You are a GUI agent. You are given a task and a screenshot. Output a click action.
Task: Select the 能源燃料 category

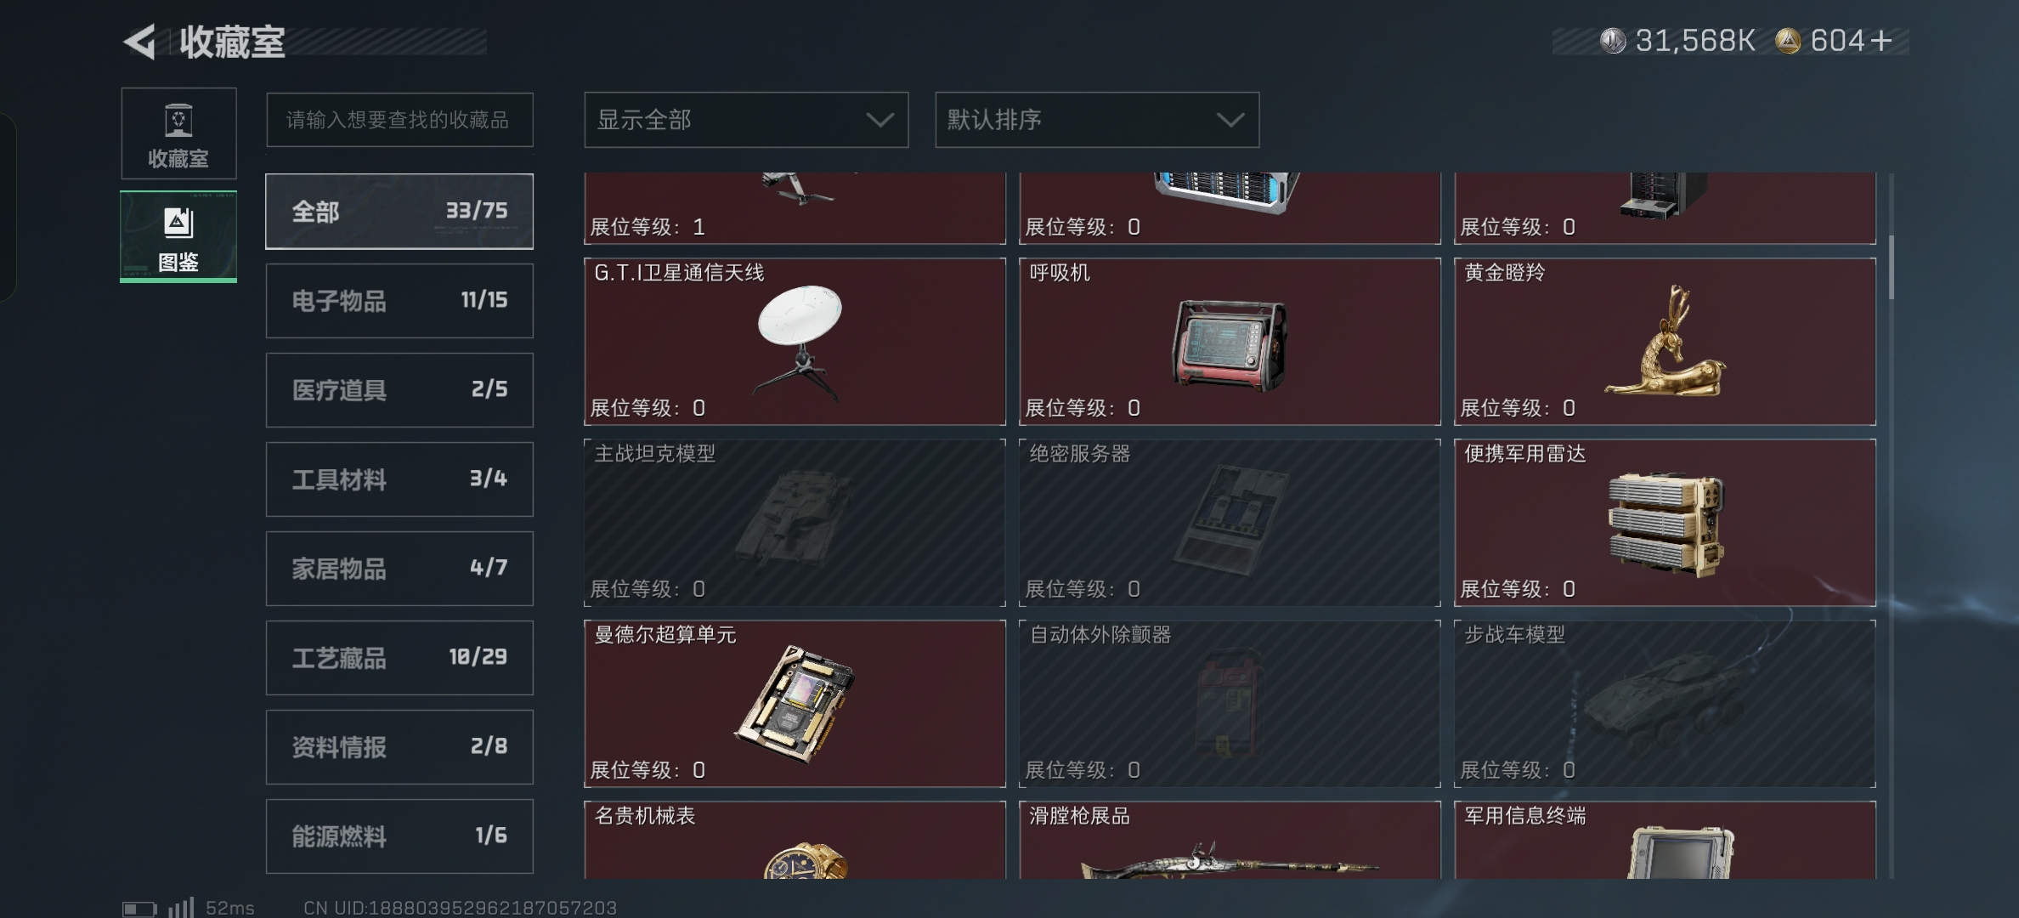click(399, 836)
